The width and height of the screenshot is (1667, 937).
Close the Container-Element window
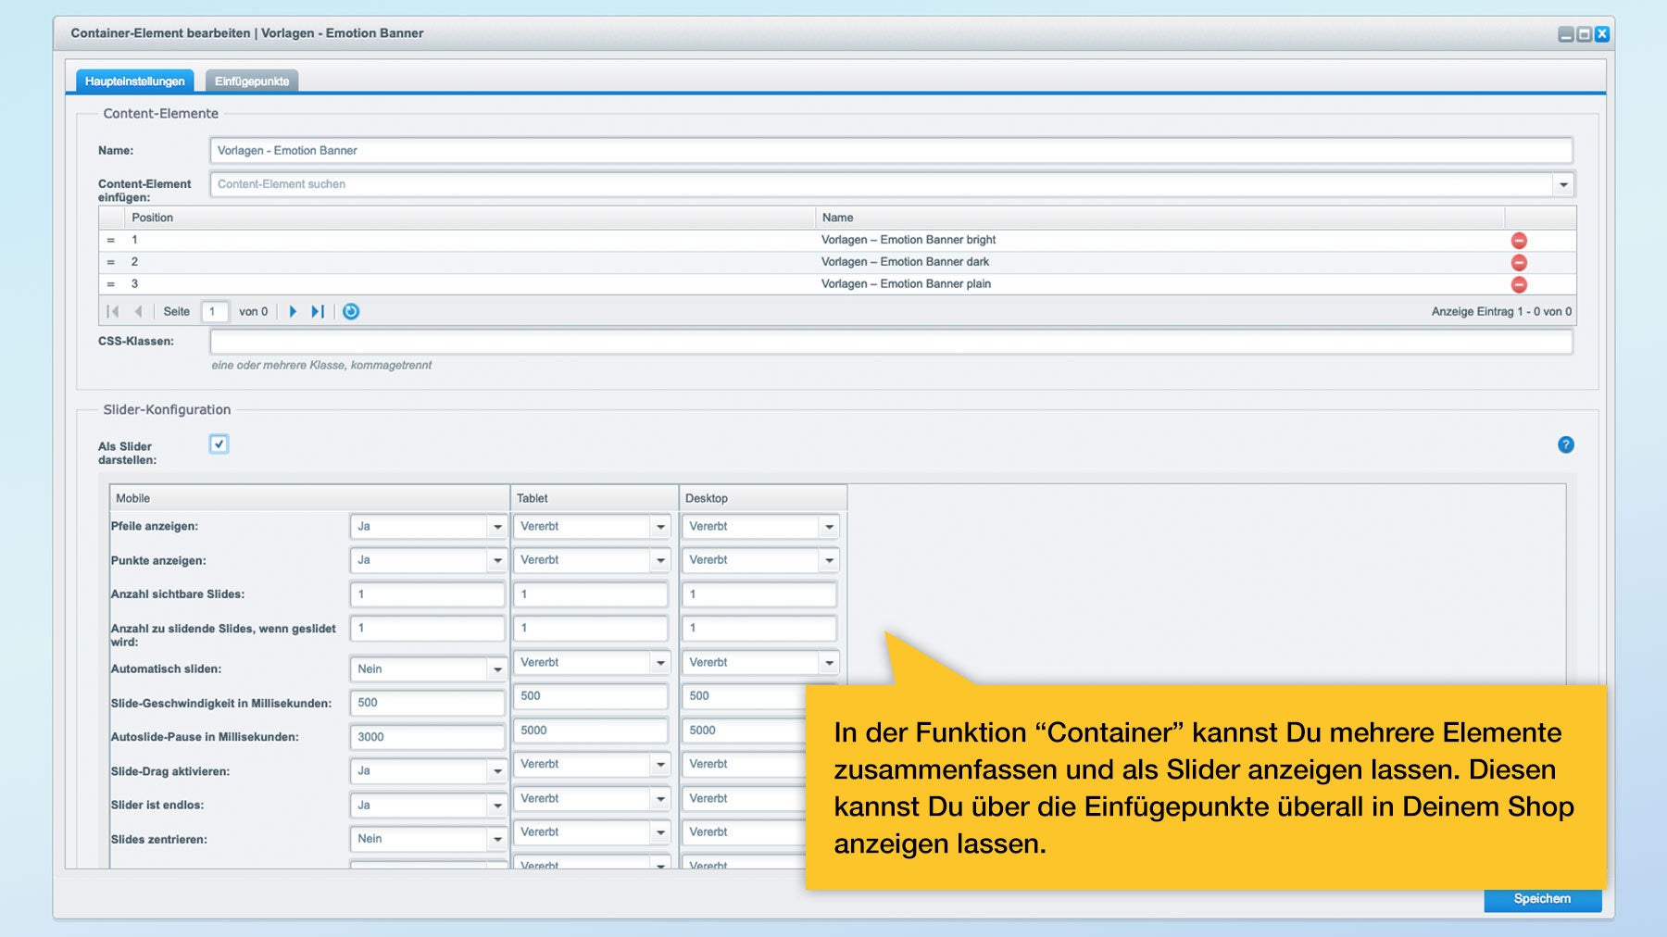pyautogui.click(x=1602, y=34)
